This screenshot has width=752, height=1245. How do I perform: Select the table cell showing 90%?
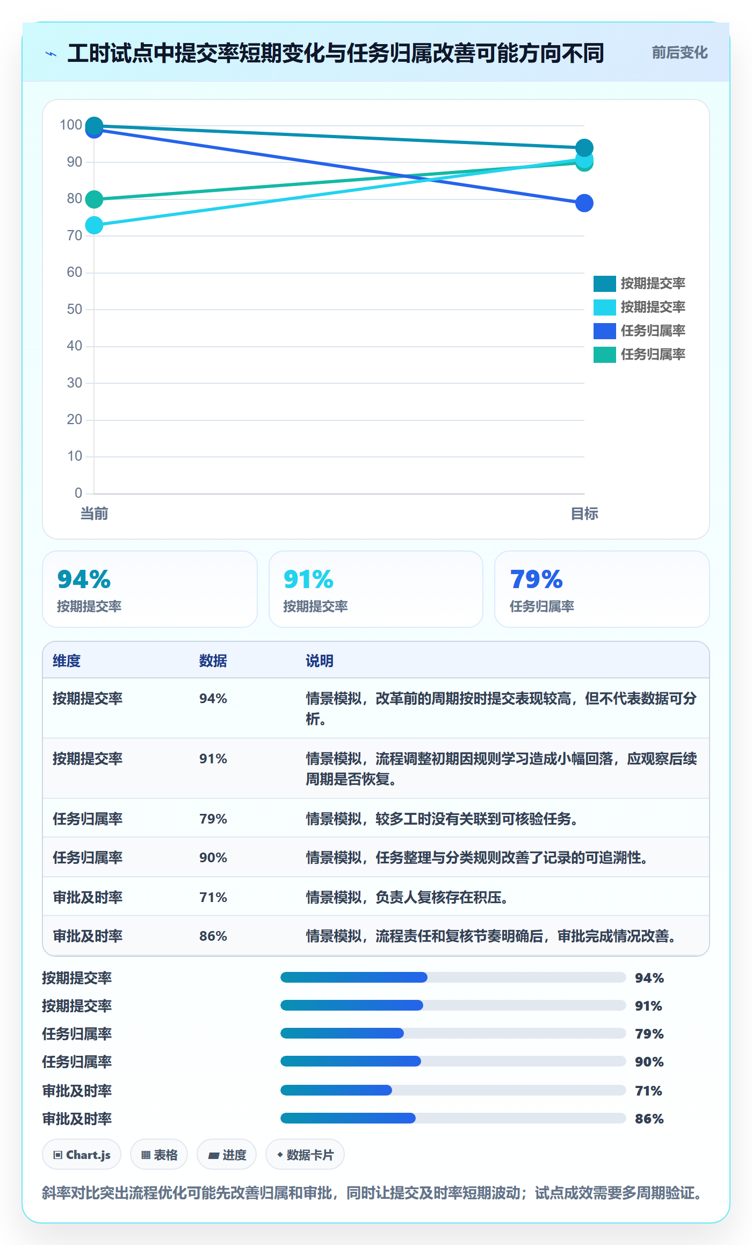[213, 857]
